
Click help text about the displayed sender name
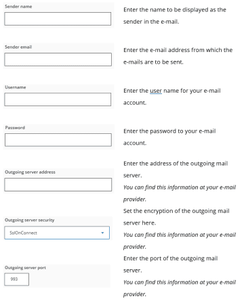pos(175,16)
